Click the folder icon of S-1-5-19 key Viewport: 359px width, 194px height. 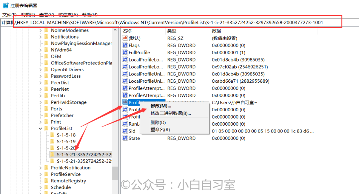point(53,142)
